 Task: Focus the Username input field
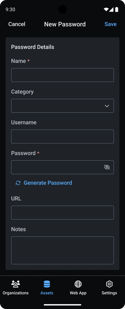pos(62,137)
